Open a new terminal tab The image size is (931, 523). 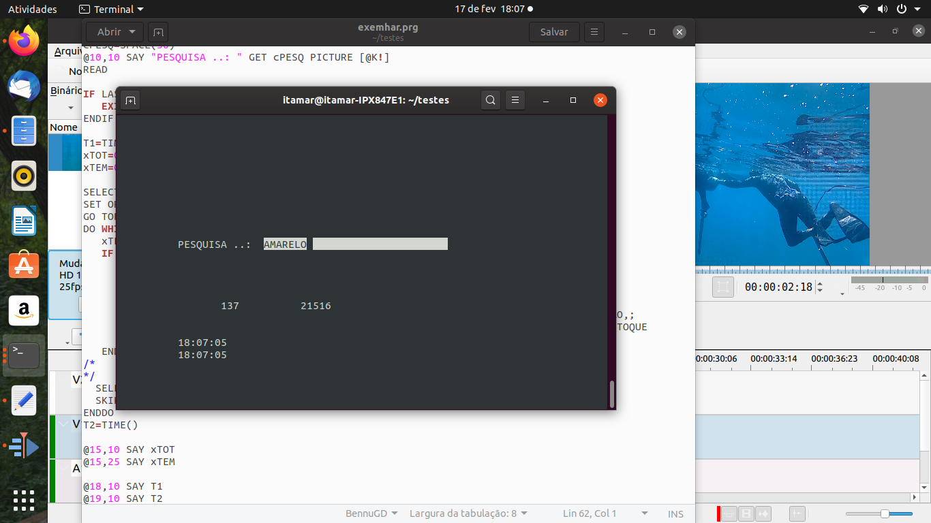130,100
